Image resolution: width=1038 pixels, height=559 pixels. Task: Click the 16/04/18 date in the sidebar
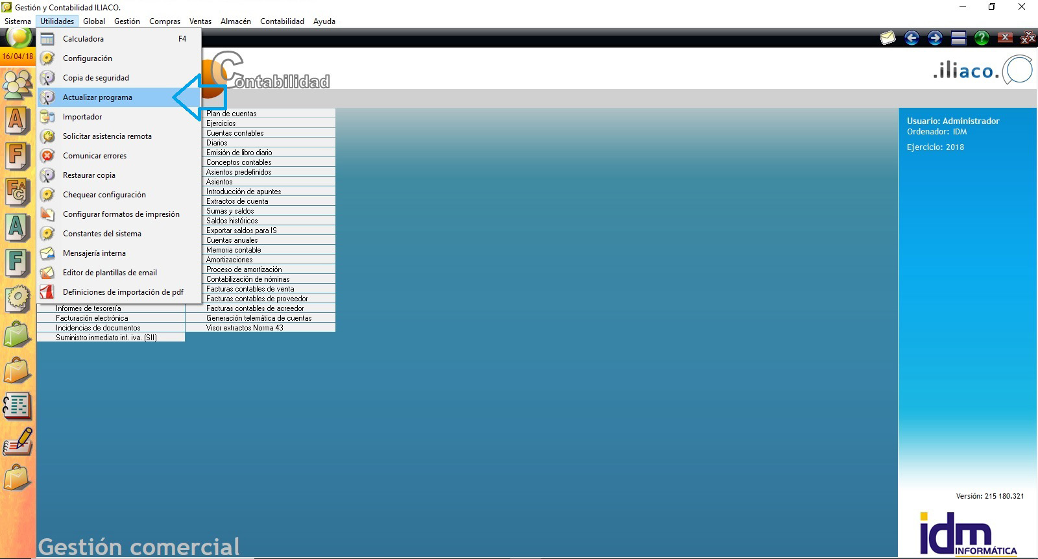click(18, 56)
